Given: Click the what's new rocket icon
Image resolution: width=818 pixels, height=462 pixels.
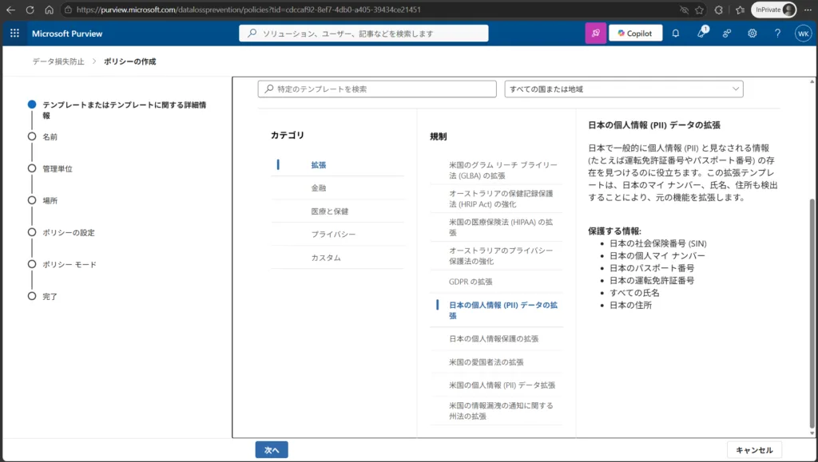Looking at the screenshot, I should (701, 33).
